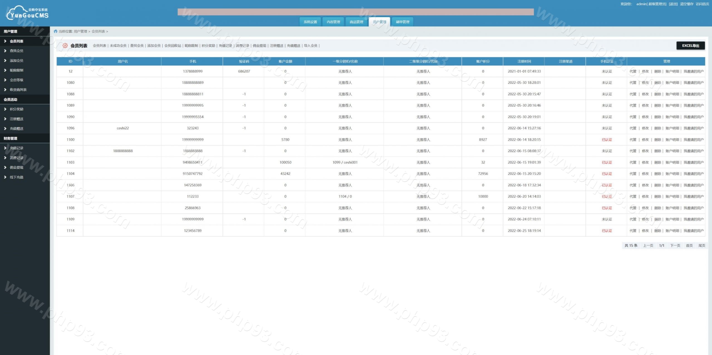This screenshot has height=355, width=712.
Task: Open 会员回收站 link in submenu bar
Action: tap(172, 46)
